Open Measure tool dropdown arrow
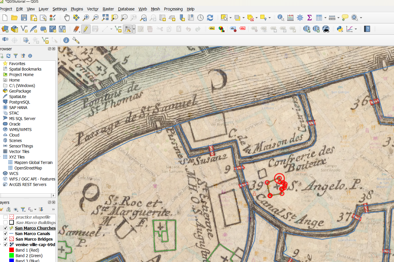Screen dimensions: 394x262 point(338,18)
